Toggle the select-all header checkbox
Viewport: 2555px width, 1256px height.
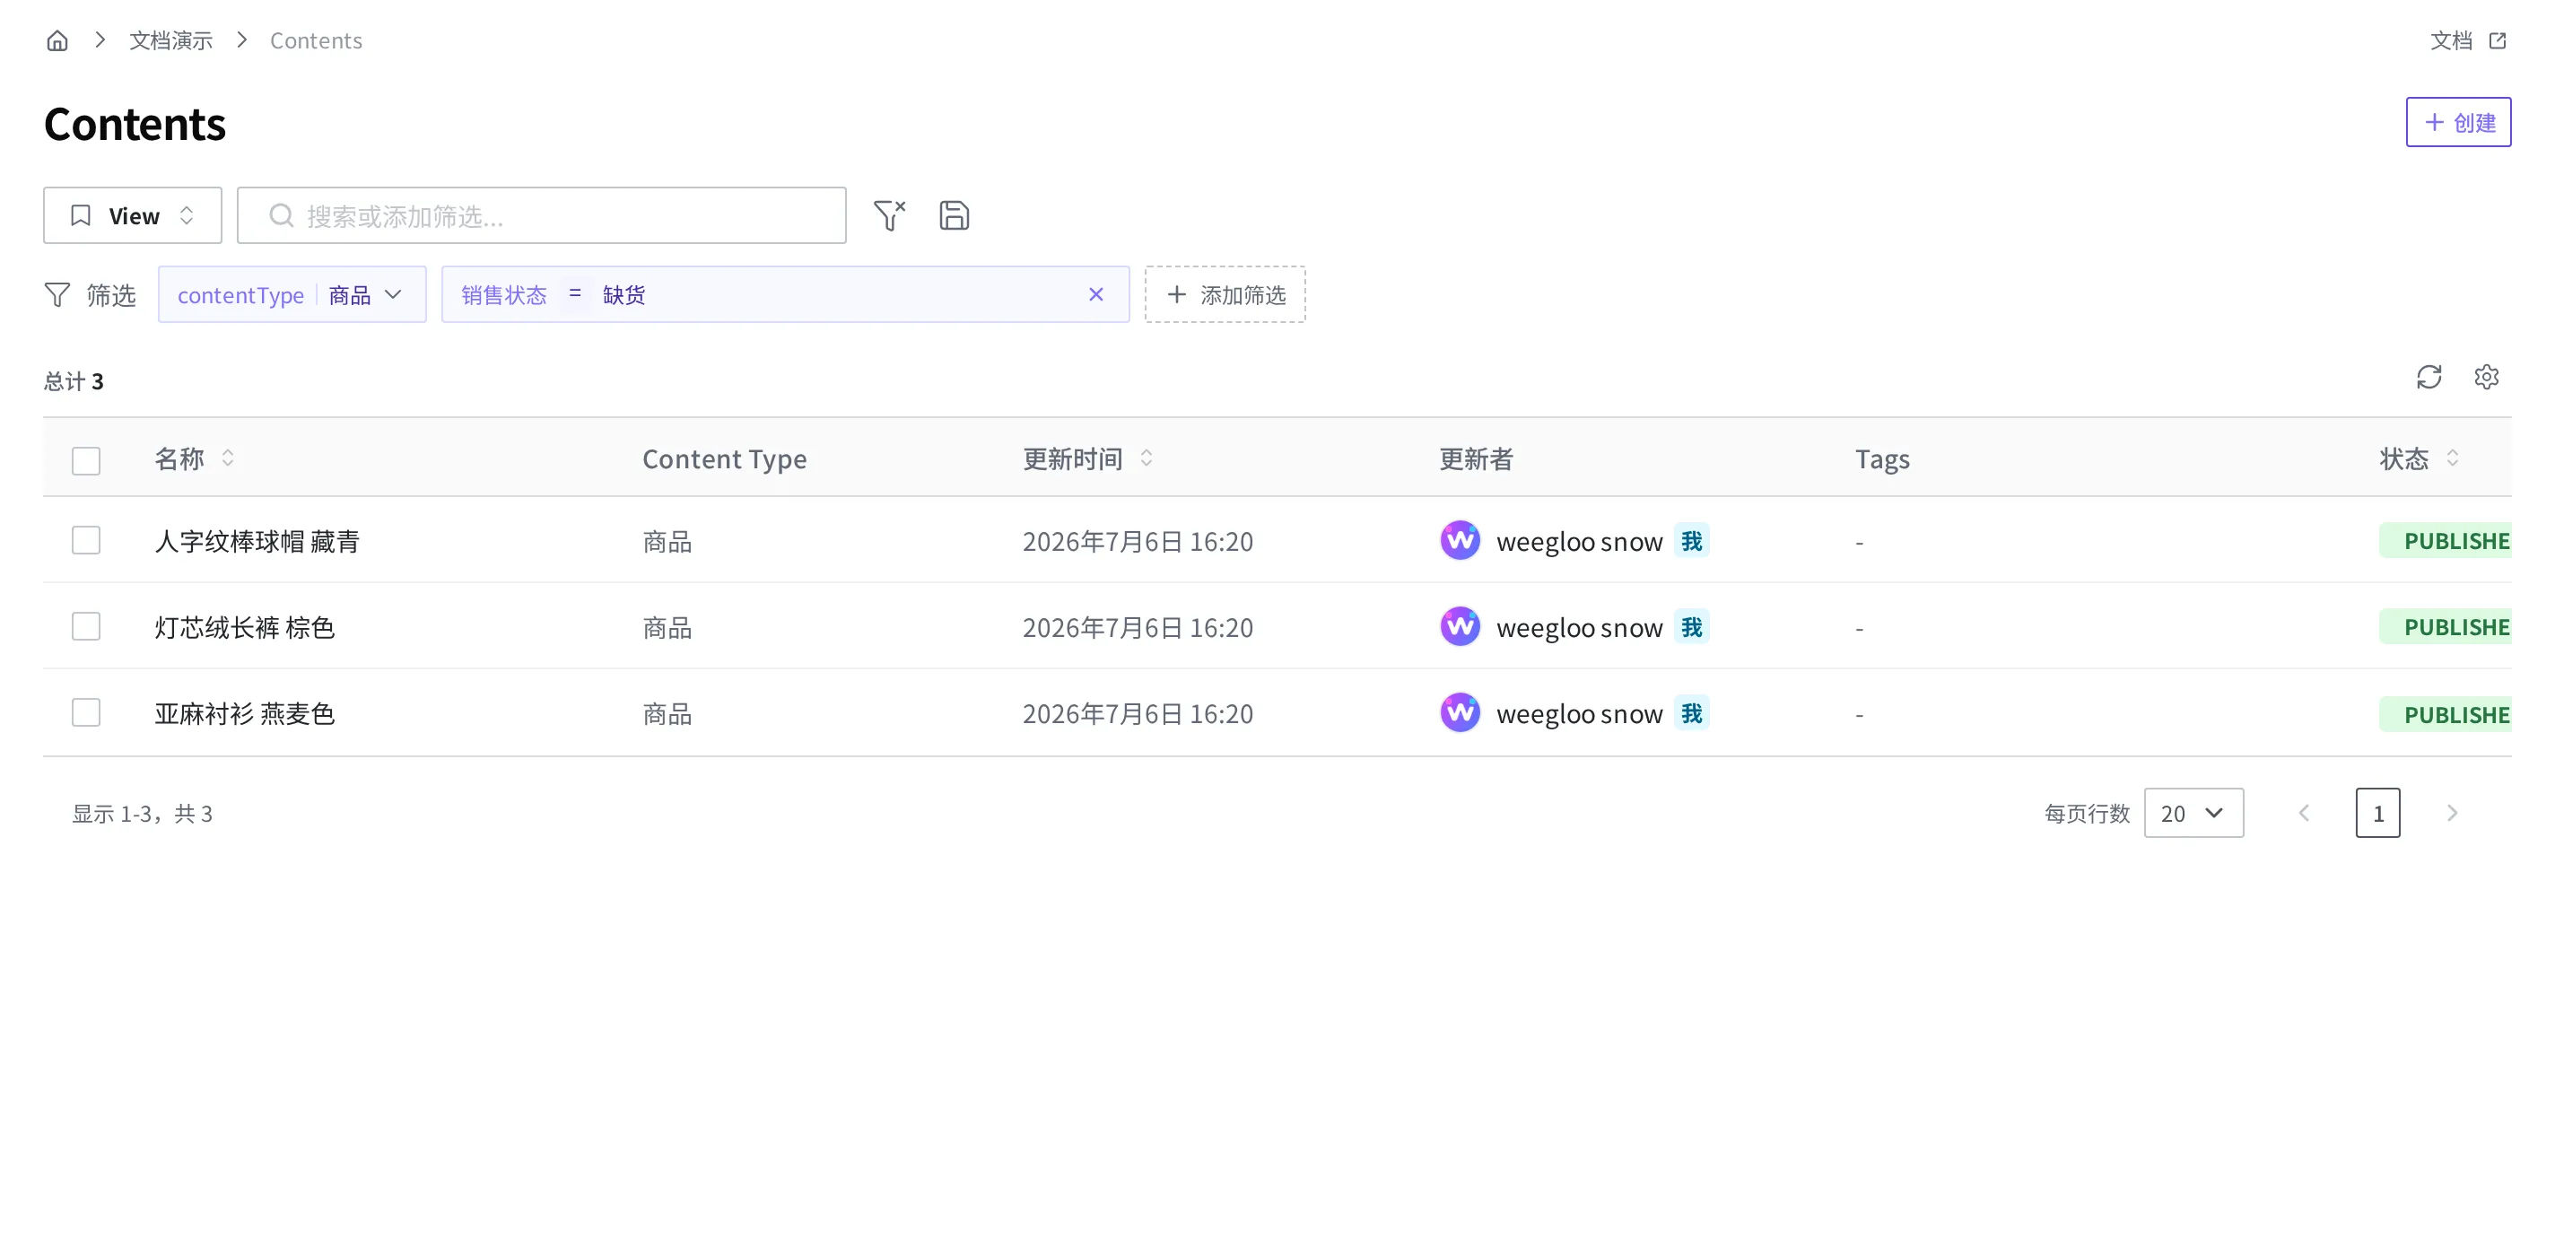coord(86,460)
